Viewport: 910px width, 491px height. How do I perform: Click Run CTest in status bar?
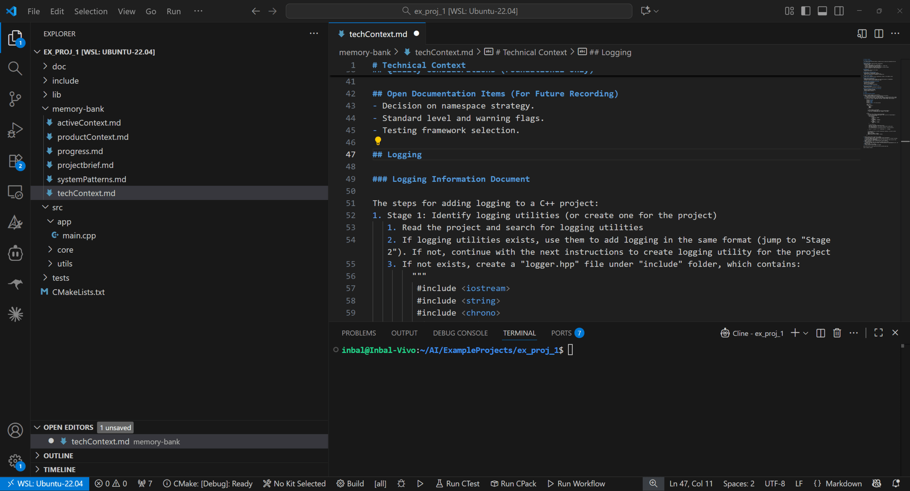click(458, 484)
